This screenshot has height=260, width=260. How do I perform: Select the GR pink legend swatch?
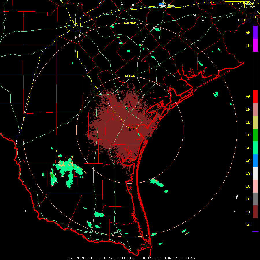(255, 109)
